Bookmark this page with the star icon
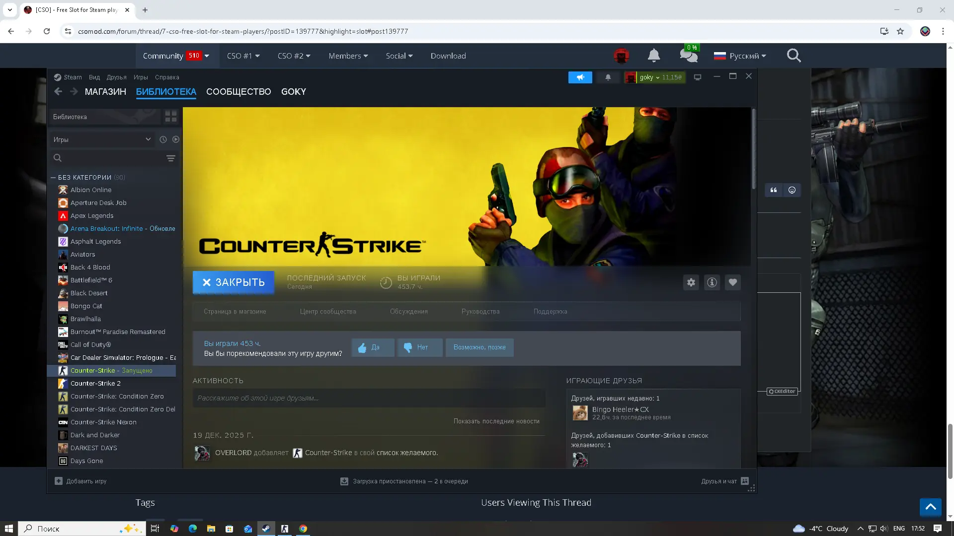This screenshot has width=954, height=536. (x=900, y=31)
